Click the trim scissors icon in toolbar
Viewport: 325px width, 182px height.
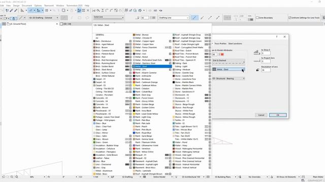93,10
